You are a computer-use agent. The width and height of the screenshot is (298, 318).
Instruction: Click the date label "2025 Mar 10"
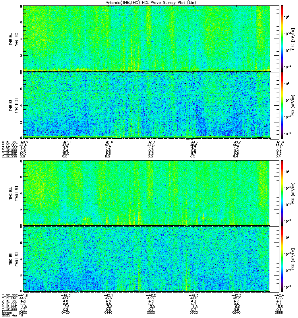(12, 315)
